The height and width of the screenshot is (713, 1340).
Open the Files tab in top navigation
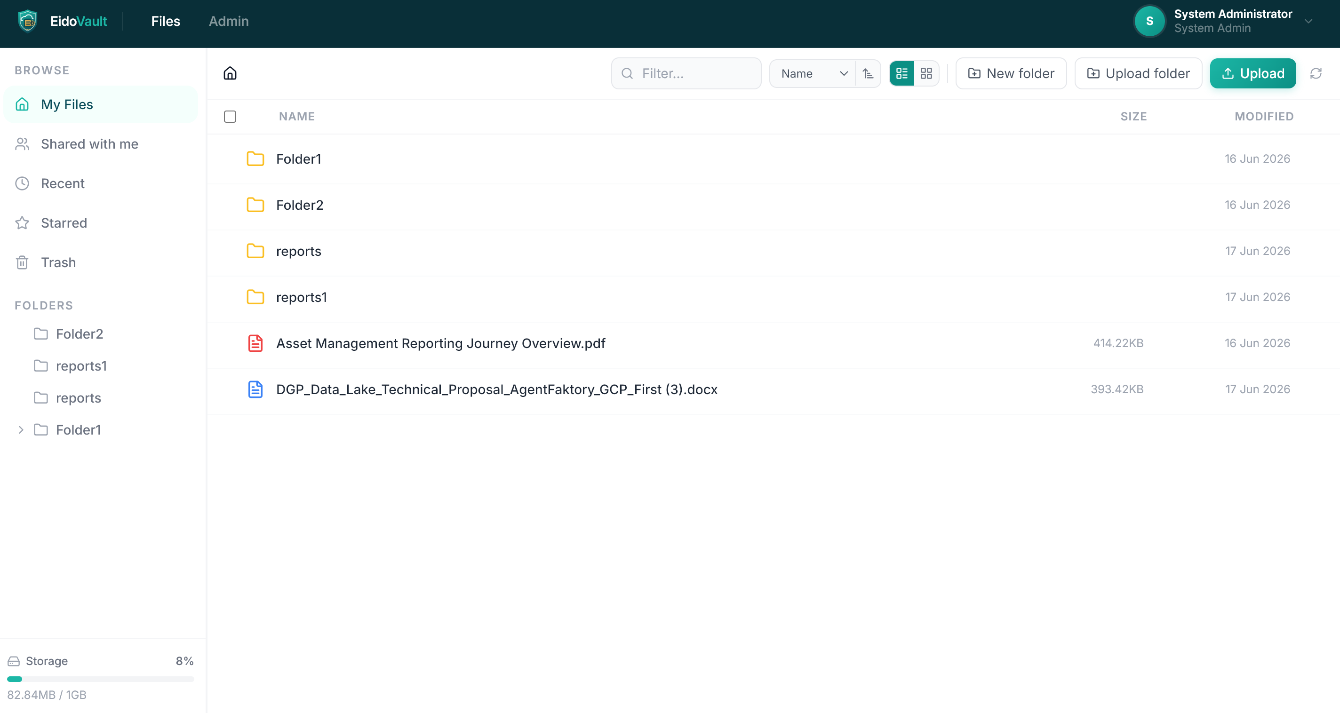coord(166,21)
